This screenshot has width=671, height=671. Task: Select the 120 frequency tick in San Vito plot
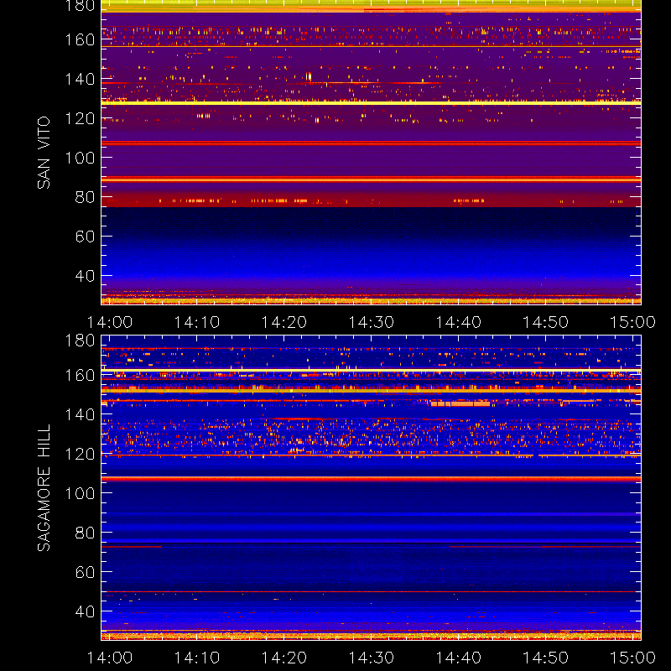point(80,118)
